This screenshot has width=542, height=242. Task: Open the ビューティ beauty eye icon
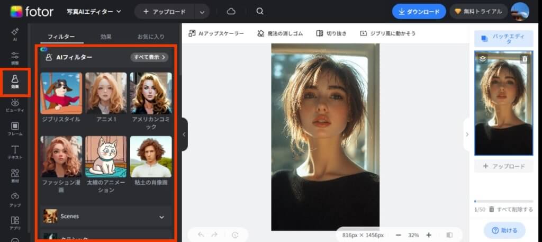pyautogui.click(x=15, y=105)
